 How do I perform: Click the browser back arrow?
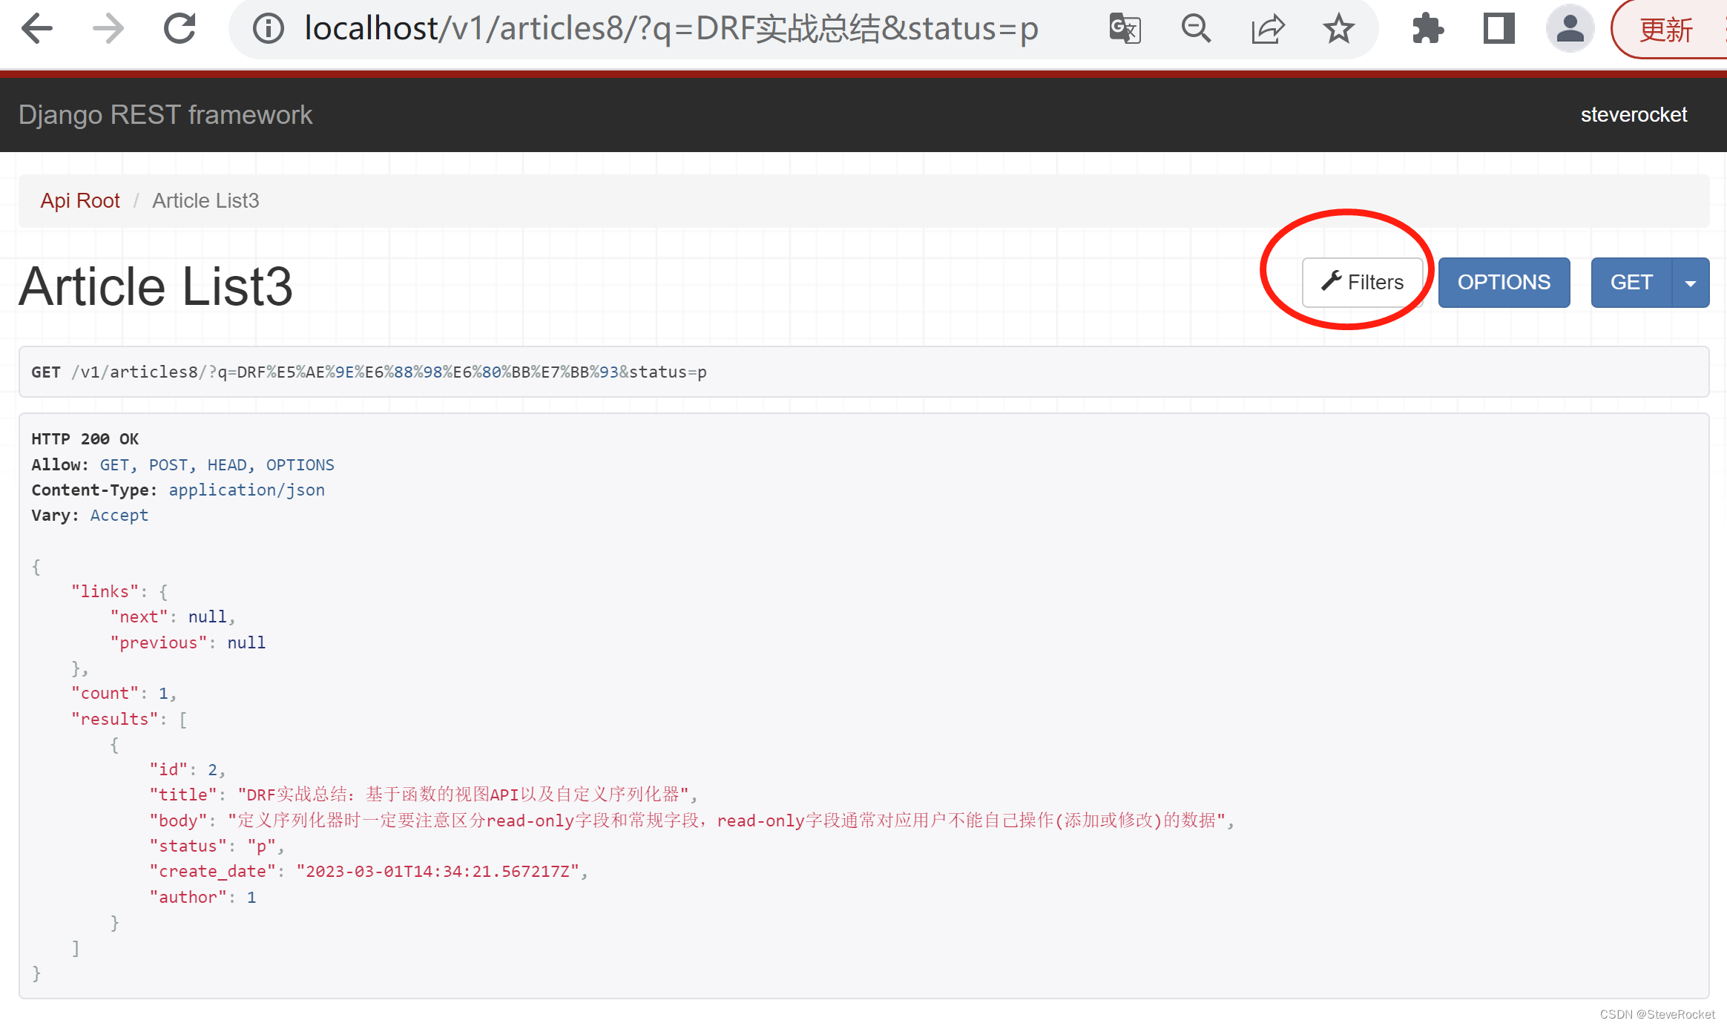click(x=37, y=28)
